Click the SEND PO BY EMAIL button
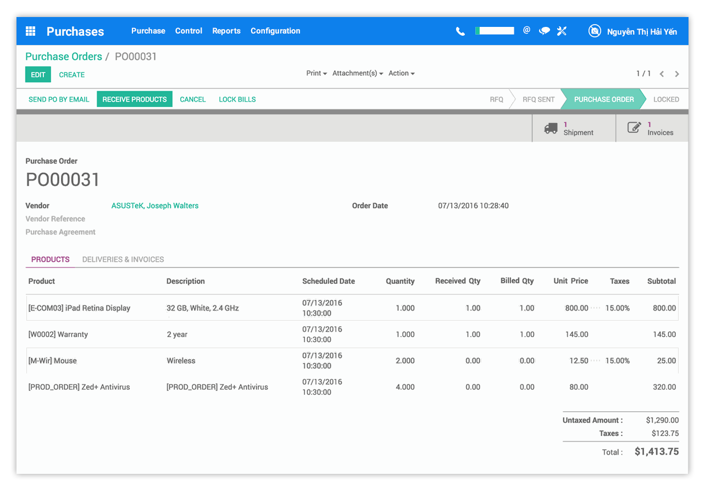Viewport: 705px width, 492px height. click(x=59, y=99)
